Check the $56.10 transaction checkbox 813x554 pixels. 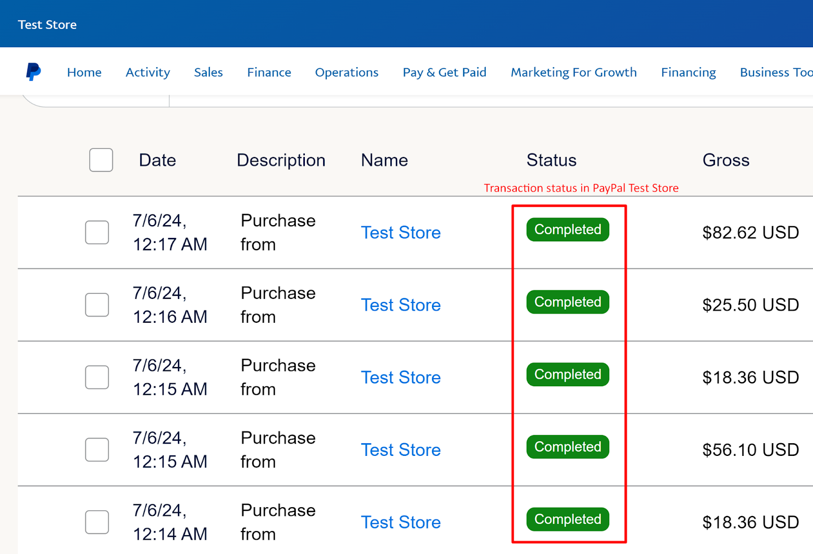(97, 450)
